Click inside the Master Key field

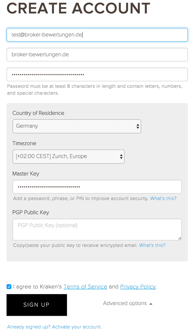coord(97,187)
